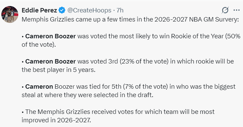The height and width of the screenshot is (127, 243).
Task: Click the 'the best player in 5 years.' line
Action: (58, 70)
